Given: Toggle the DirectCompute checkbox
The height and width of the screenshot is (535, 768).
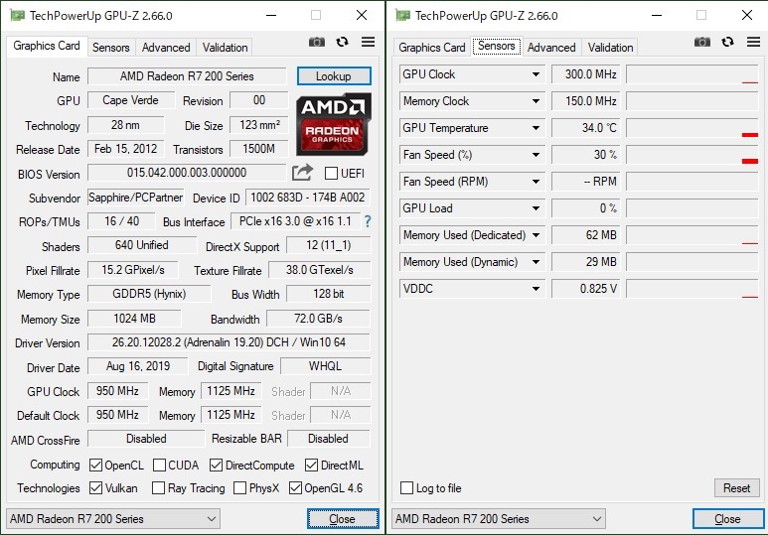Looking at the screenshot, I should point(216,465).
